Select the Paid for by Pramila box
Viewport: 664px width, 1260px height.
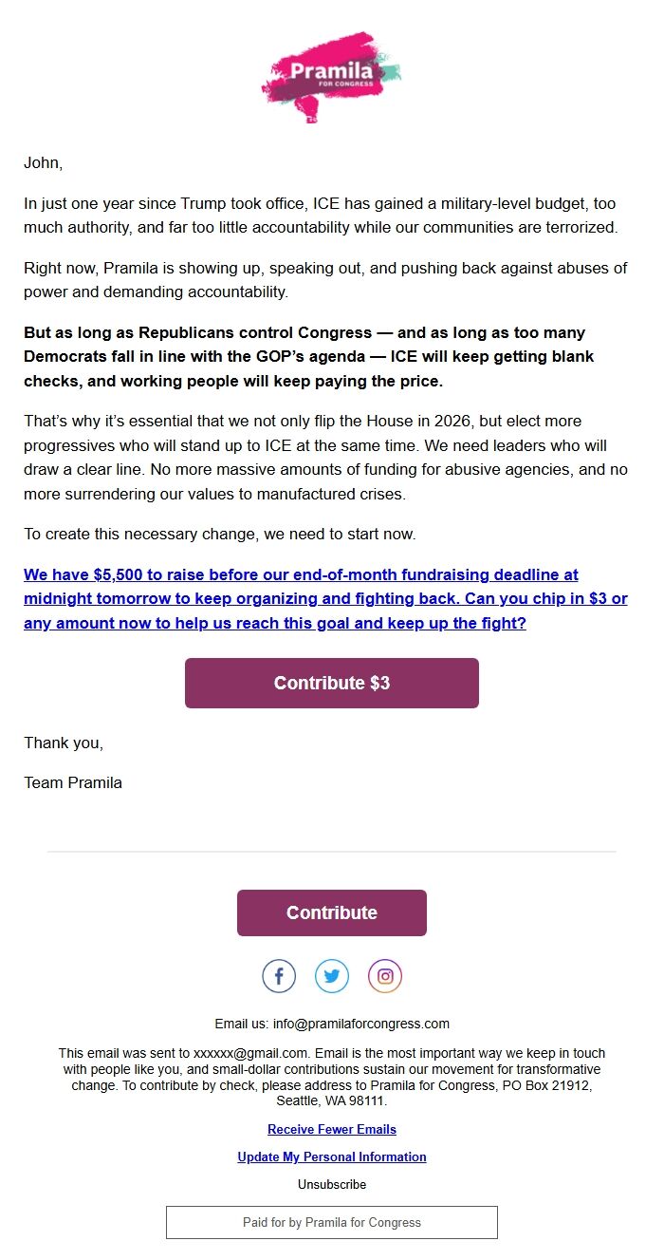tap(331, 1222)
